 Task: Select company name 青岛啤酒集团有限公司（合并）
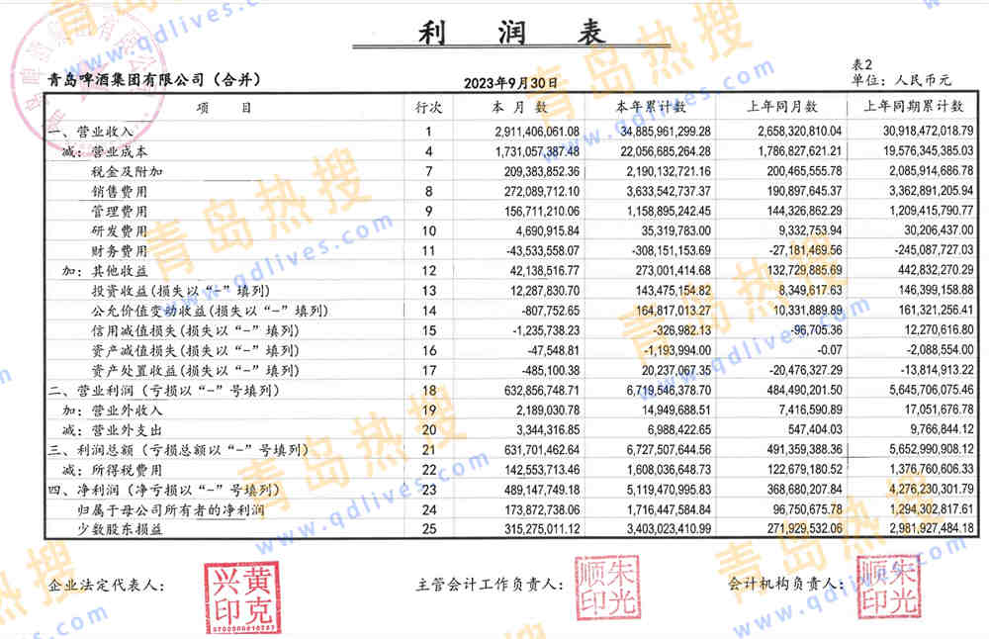tap(154, 79)
